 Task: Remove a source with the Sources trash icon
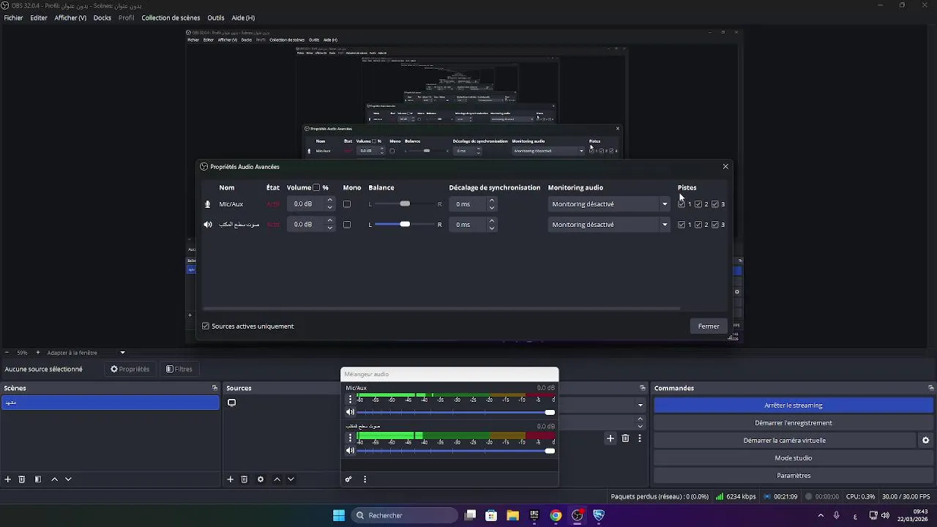pyautogui.click(x=244, y=479)
